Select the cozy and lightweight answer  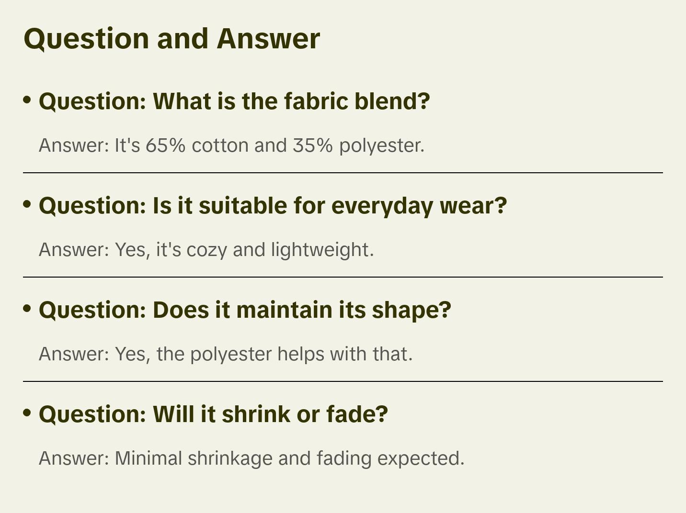point(206,250)
